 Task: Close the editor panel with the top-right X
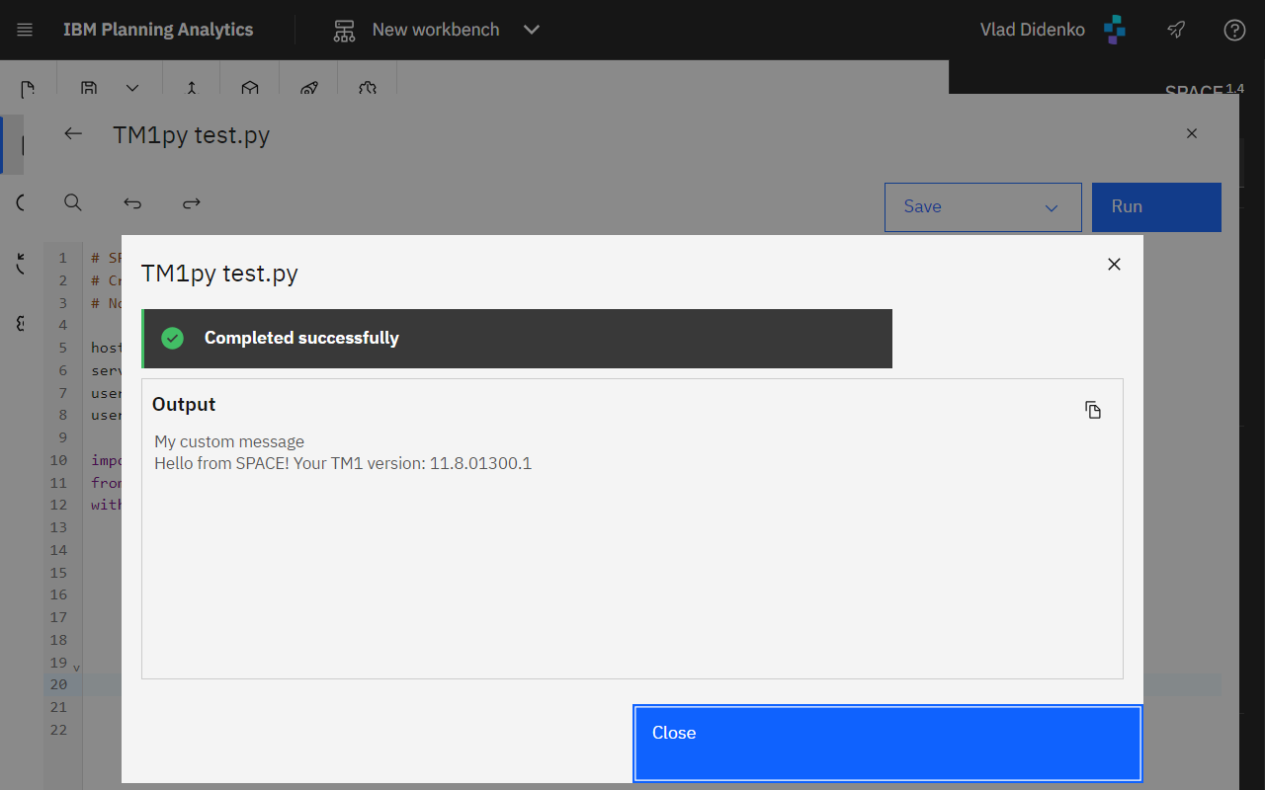click(1192, 133)
